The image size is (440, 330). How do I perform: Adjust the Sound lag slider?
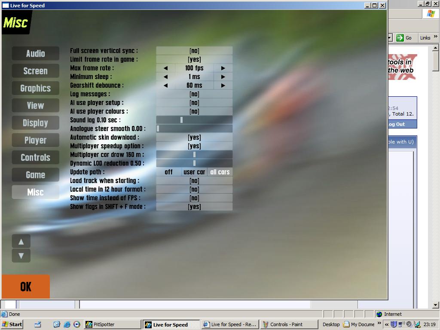coord(194,120)
